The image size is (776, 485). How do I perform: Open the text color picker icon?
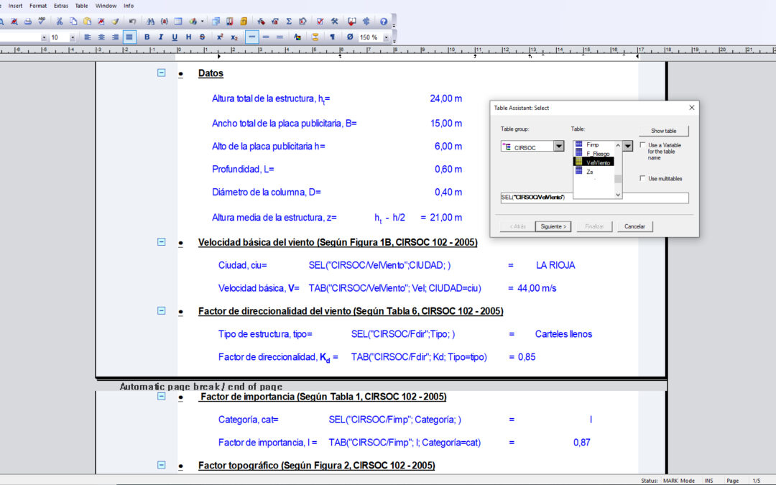click(x=297, y=37)
